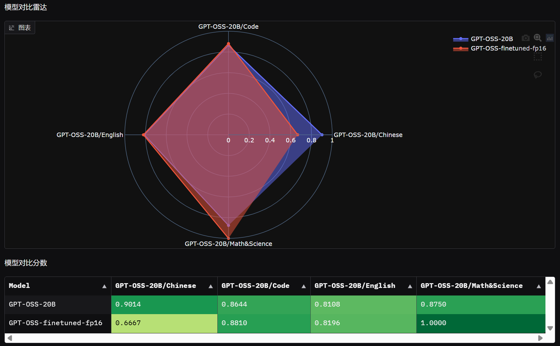Select the Zoom magnifier tool
560x346 pixels.
click(x=538, y=38)
